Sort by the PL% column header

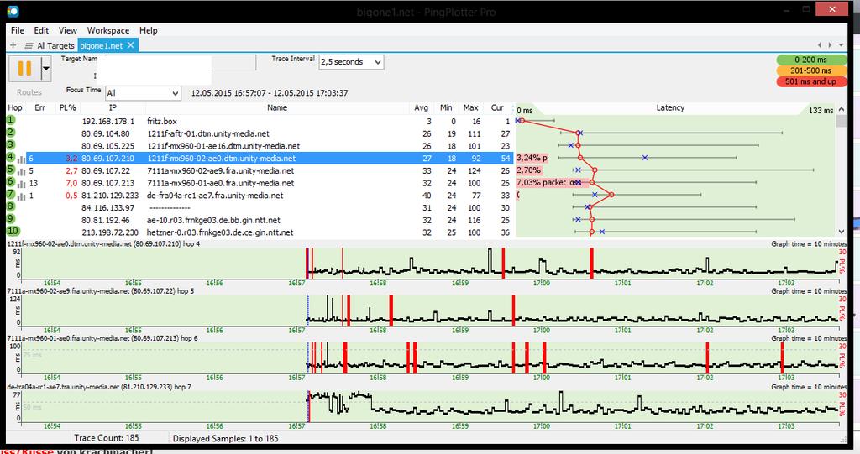[67, 107]
